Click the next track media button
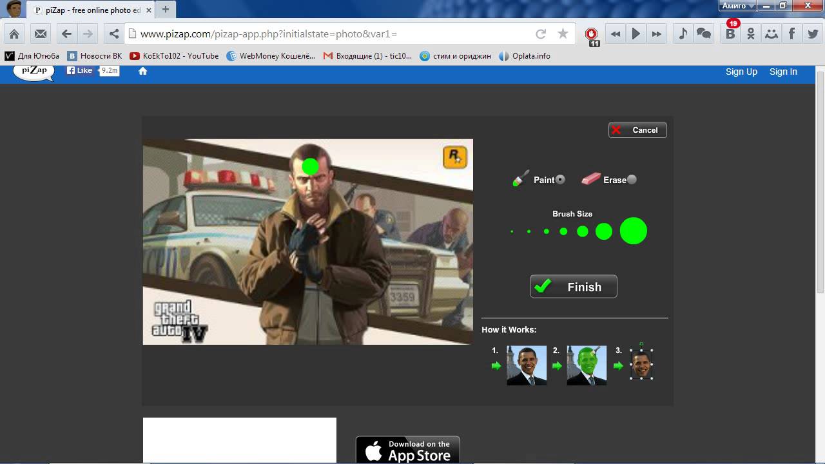The height and width of the screenshot is (464, 825). pos(657,34)
